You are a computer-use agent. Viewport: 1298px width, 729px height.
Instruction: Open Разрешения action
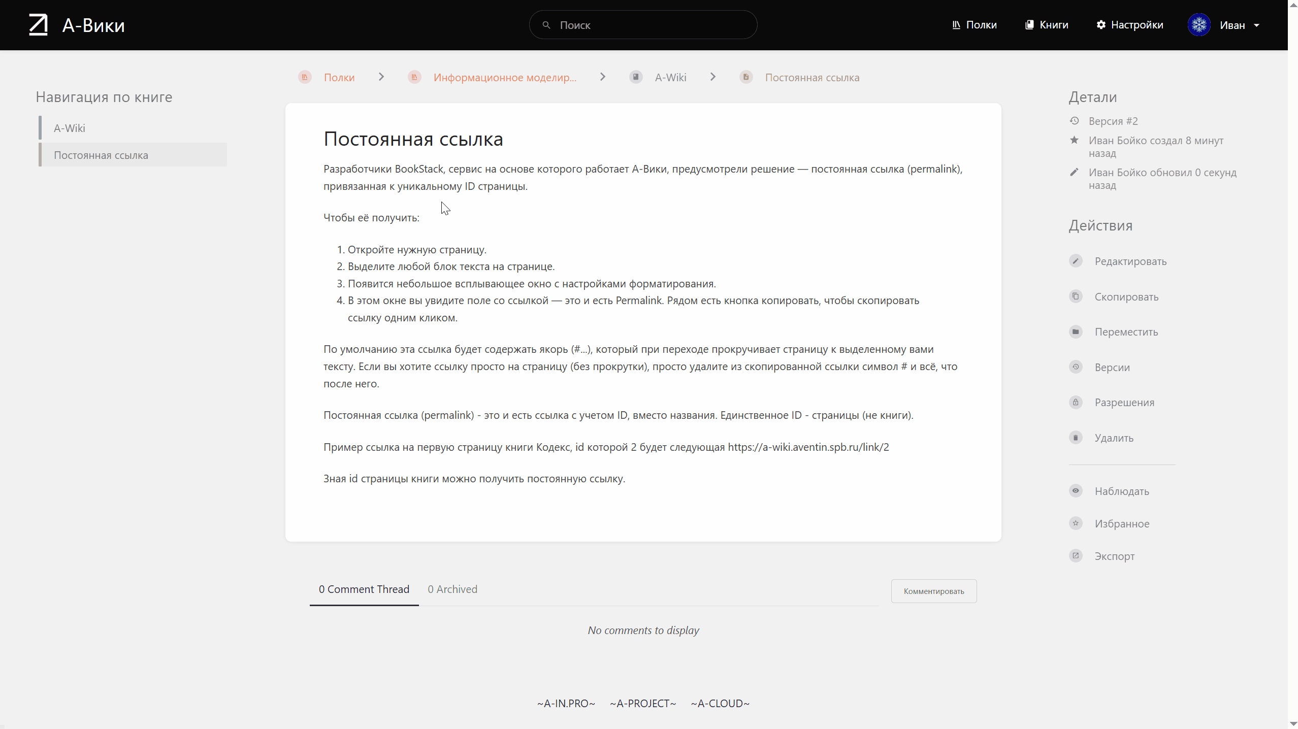[x=1124, y=403]
